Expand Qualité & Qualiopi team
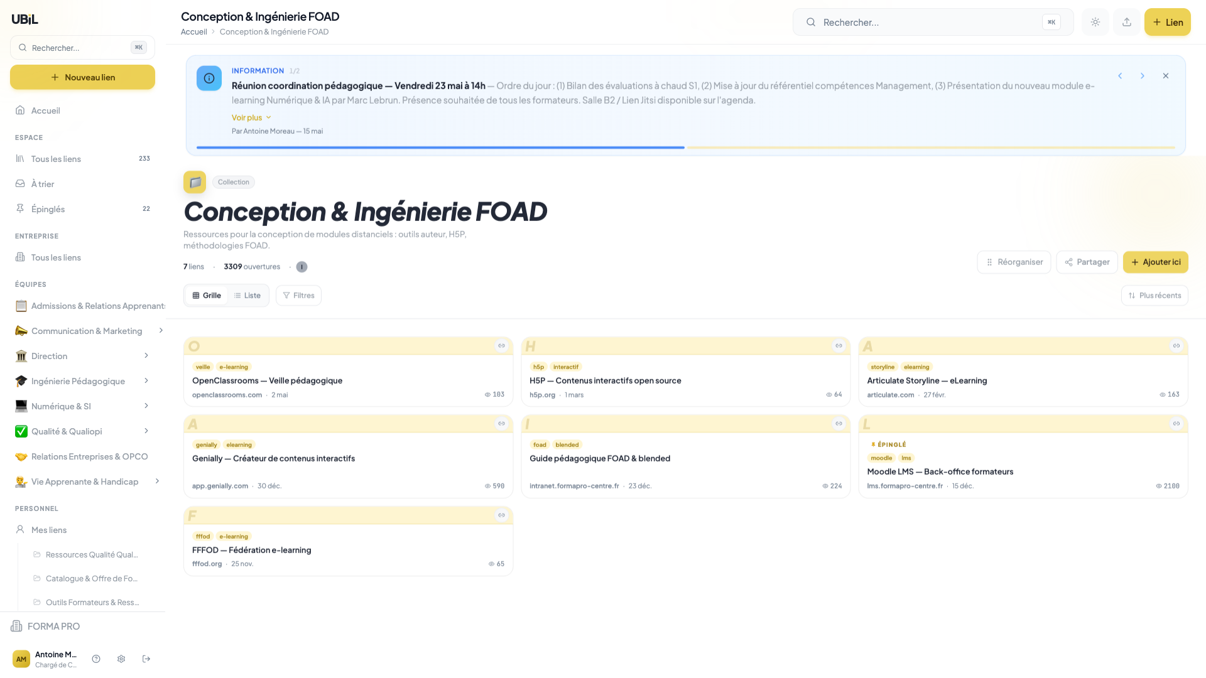The height and width of the screenshot is (678, 1206). (x=146, y=431)
